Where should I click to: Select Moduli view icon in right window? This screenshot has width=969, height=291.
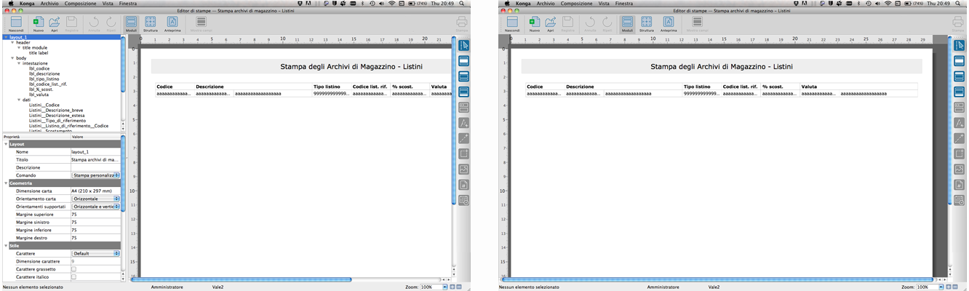pyautogui.click(x=626, y=23)
